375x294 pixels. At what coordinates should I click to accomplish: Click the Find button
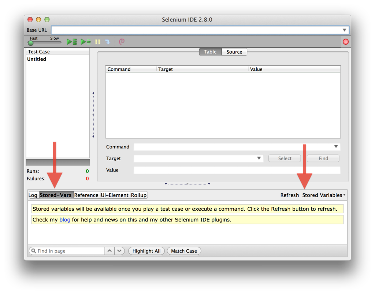[323, 158]
